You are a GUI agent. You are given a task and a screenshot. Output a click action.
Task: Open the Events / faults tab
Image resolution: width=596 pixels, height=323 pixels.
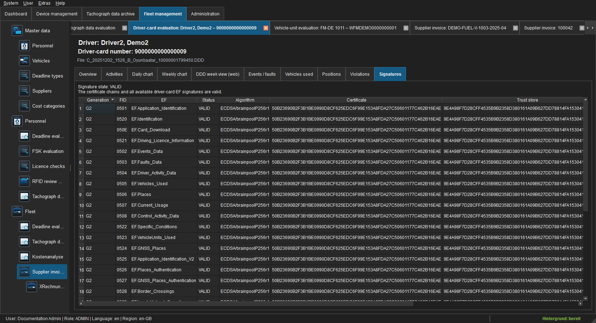(x=262, y=74)
